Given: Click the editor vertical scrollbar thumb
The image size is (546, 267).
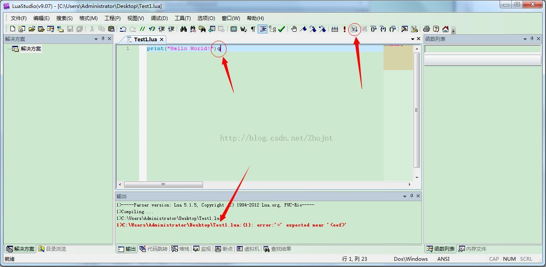Looking at the screenshot, I should [x=416, y=110].
